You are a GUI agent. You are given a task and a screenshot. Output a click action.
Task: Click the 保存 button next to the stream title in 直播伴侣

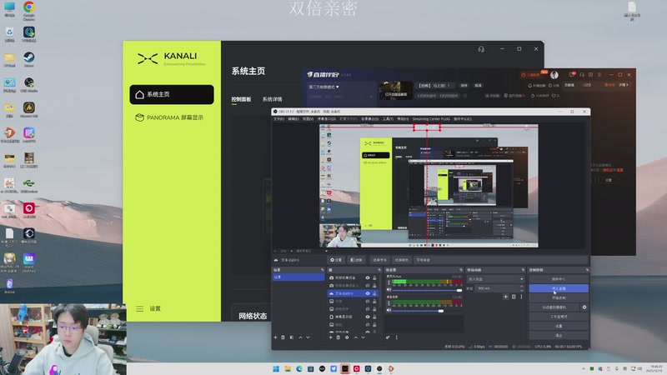(x=464, y=86)
